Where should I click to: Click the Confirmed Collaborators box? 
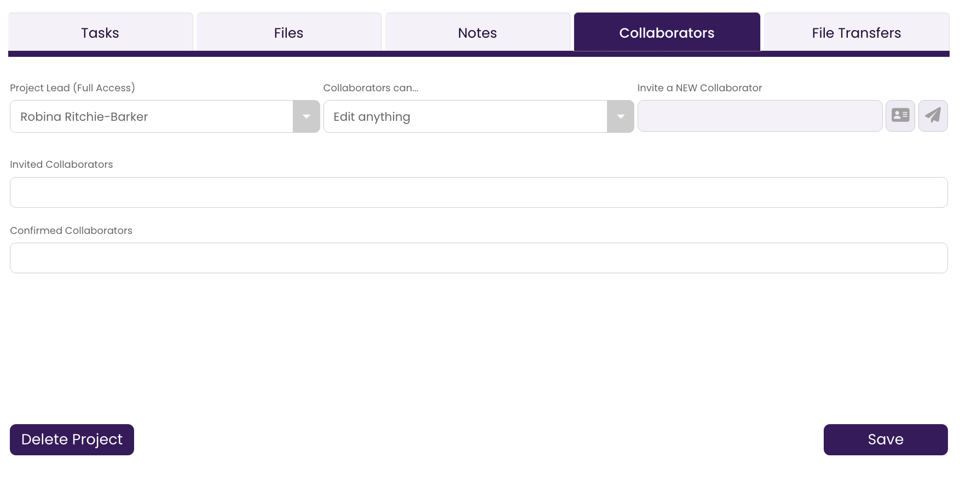coord(479,258)
